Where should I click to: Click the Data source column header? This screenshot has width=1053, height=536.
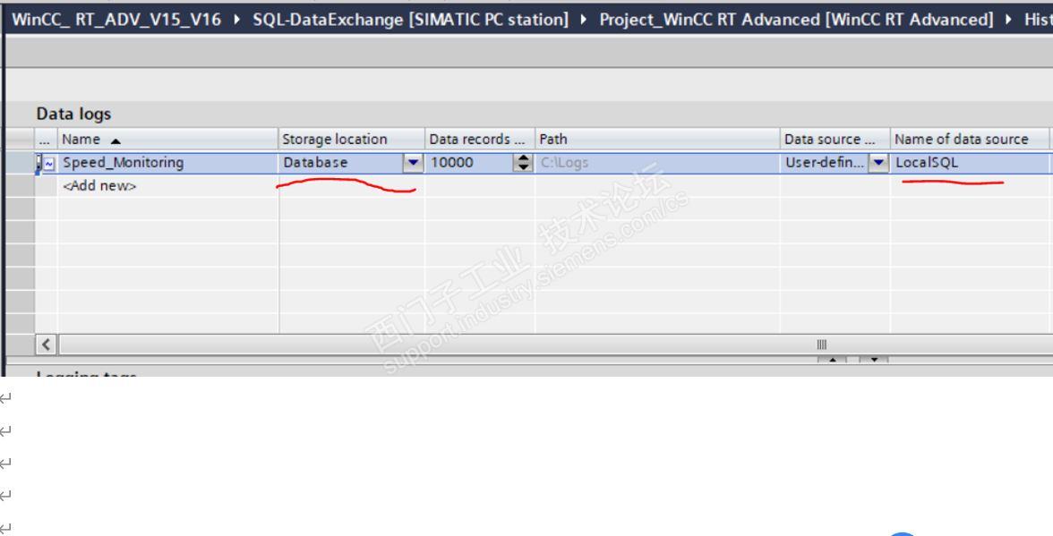835,139
